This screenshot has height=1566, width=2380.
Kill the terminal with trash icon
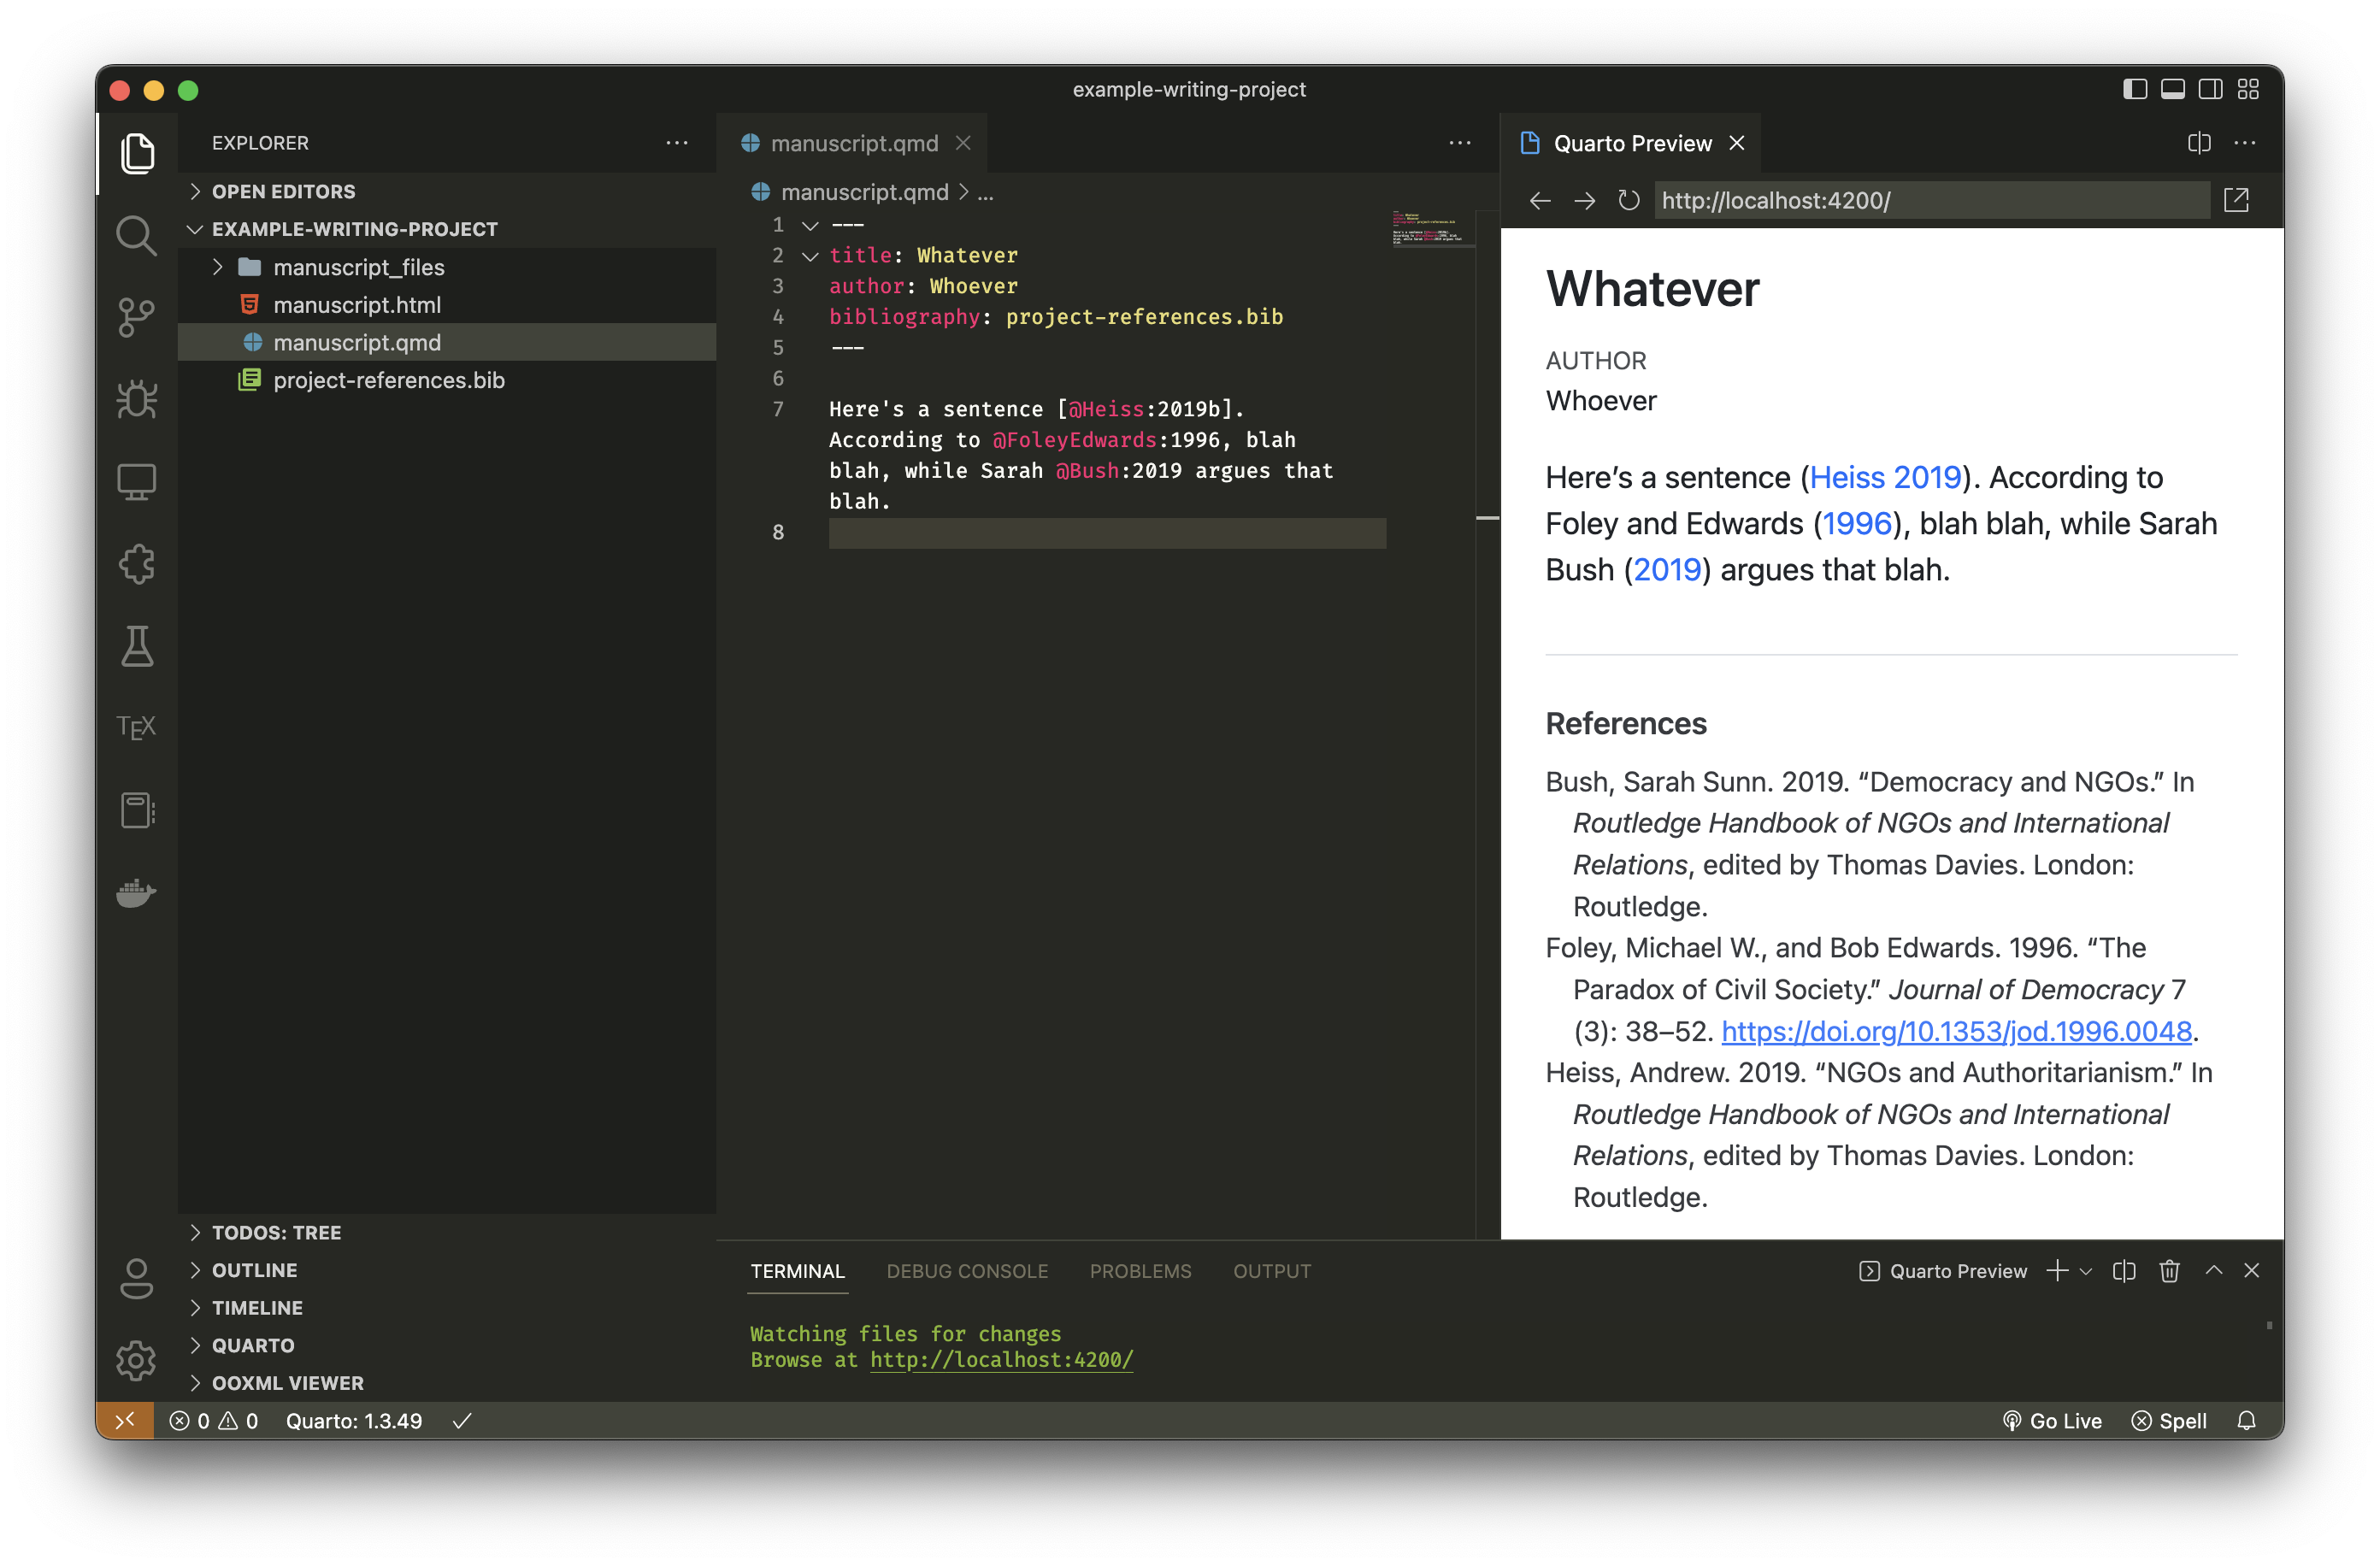coord(2169,1270)
